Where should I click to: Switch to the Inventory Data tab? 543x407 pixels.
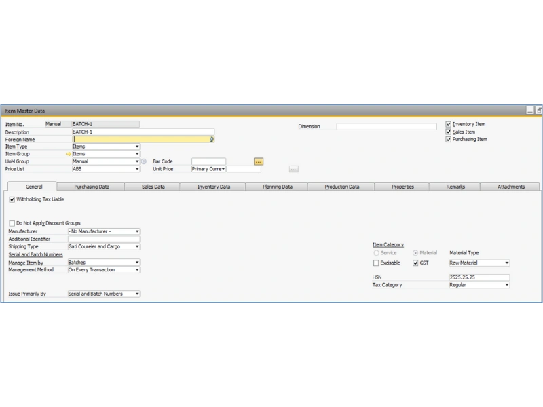tap(216, 185)
